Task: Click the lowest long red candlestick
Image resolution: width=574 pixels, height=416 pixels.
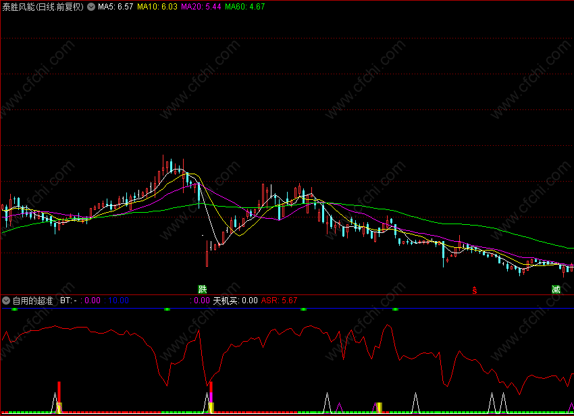Action: point(207,253)
